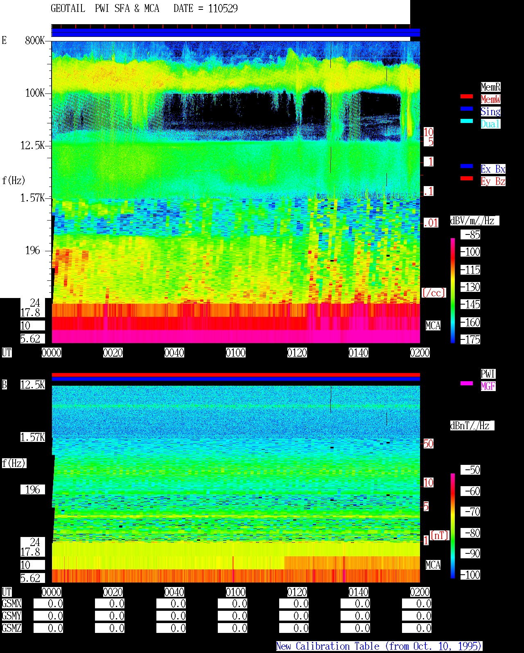
Task: Select the MemW legend label
Action: tap(490, 99)
